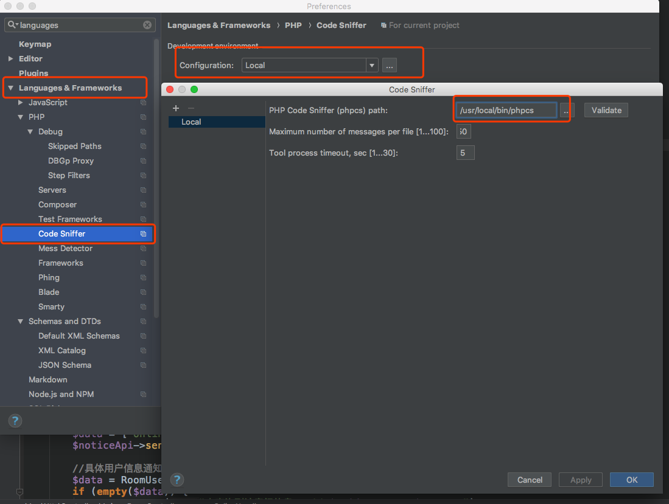Click project icon beside Phing
The width and height of the screenshot is (669, 504).
(x=144, y=278)
